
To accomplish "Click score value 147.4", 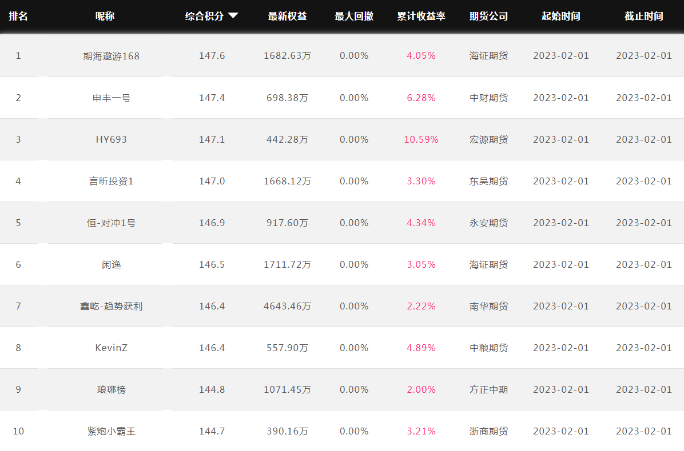I will [x=212, y=98].
